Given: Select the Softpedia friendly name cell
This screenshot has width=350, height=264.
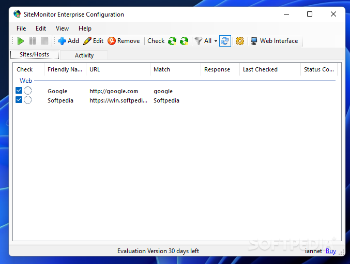Looking at the screenshot, I should click(60, 100).
